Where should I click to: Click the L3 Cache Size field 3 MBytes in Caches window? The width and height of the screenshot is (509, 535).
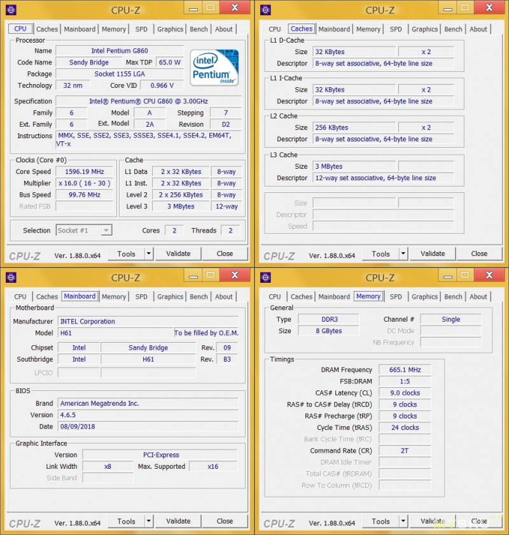pyautogui.click(x=354, y=166)
